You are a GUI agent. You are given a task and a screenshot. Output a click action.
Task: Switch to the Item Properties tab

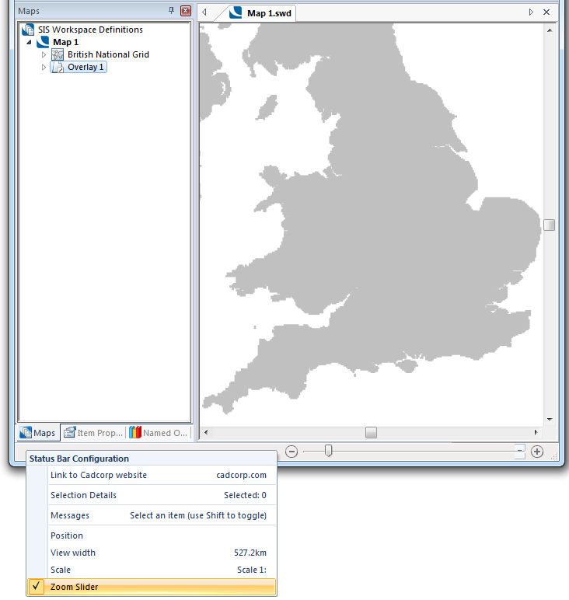tap(93, 433)
